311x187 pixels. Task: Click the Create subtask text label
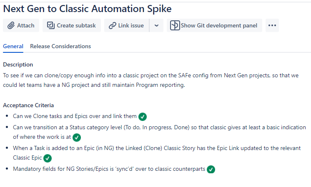pyautogui.click(x=76, y=25)
